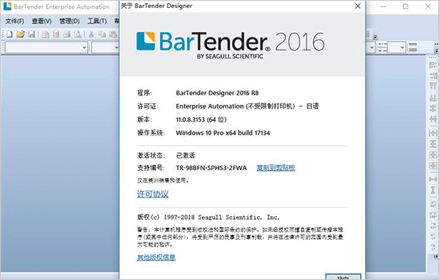Click the grid icon right of dialog
The width and height of the screenshot is (439, 280).
[x=368, y=34]
